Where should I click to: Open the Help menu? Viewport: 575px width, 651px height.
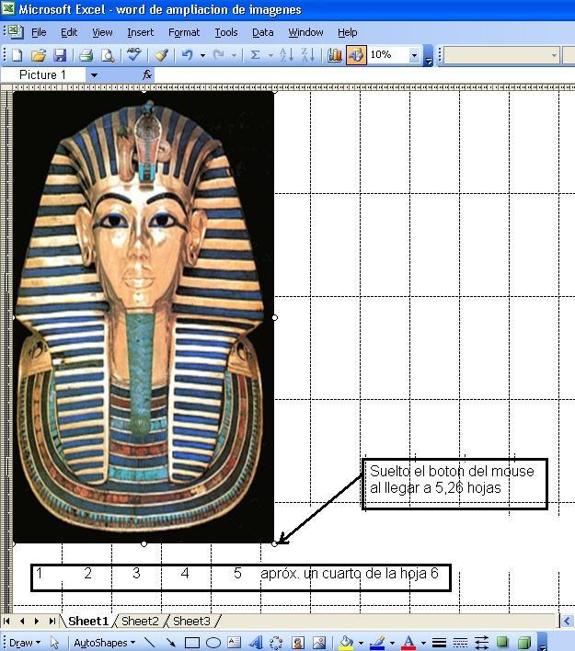click(348, 32)
